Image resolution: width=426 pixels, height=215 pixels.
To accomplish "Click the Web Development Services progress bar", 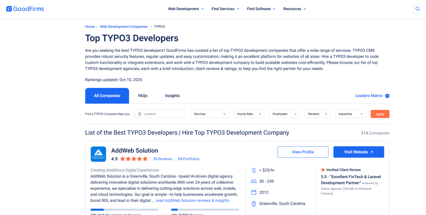I will 124,210.
